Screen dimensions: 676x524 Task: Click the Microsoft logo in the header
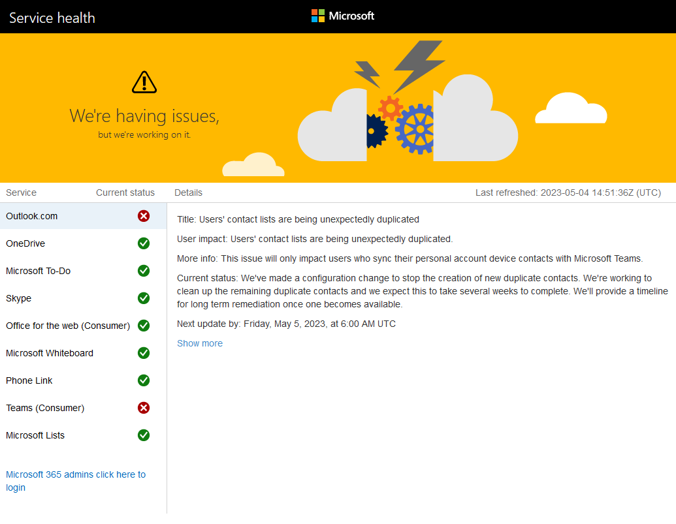point(342,15)
